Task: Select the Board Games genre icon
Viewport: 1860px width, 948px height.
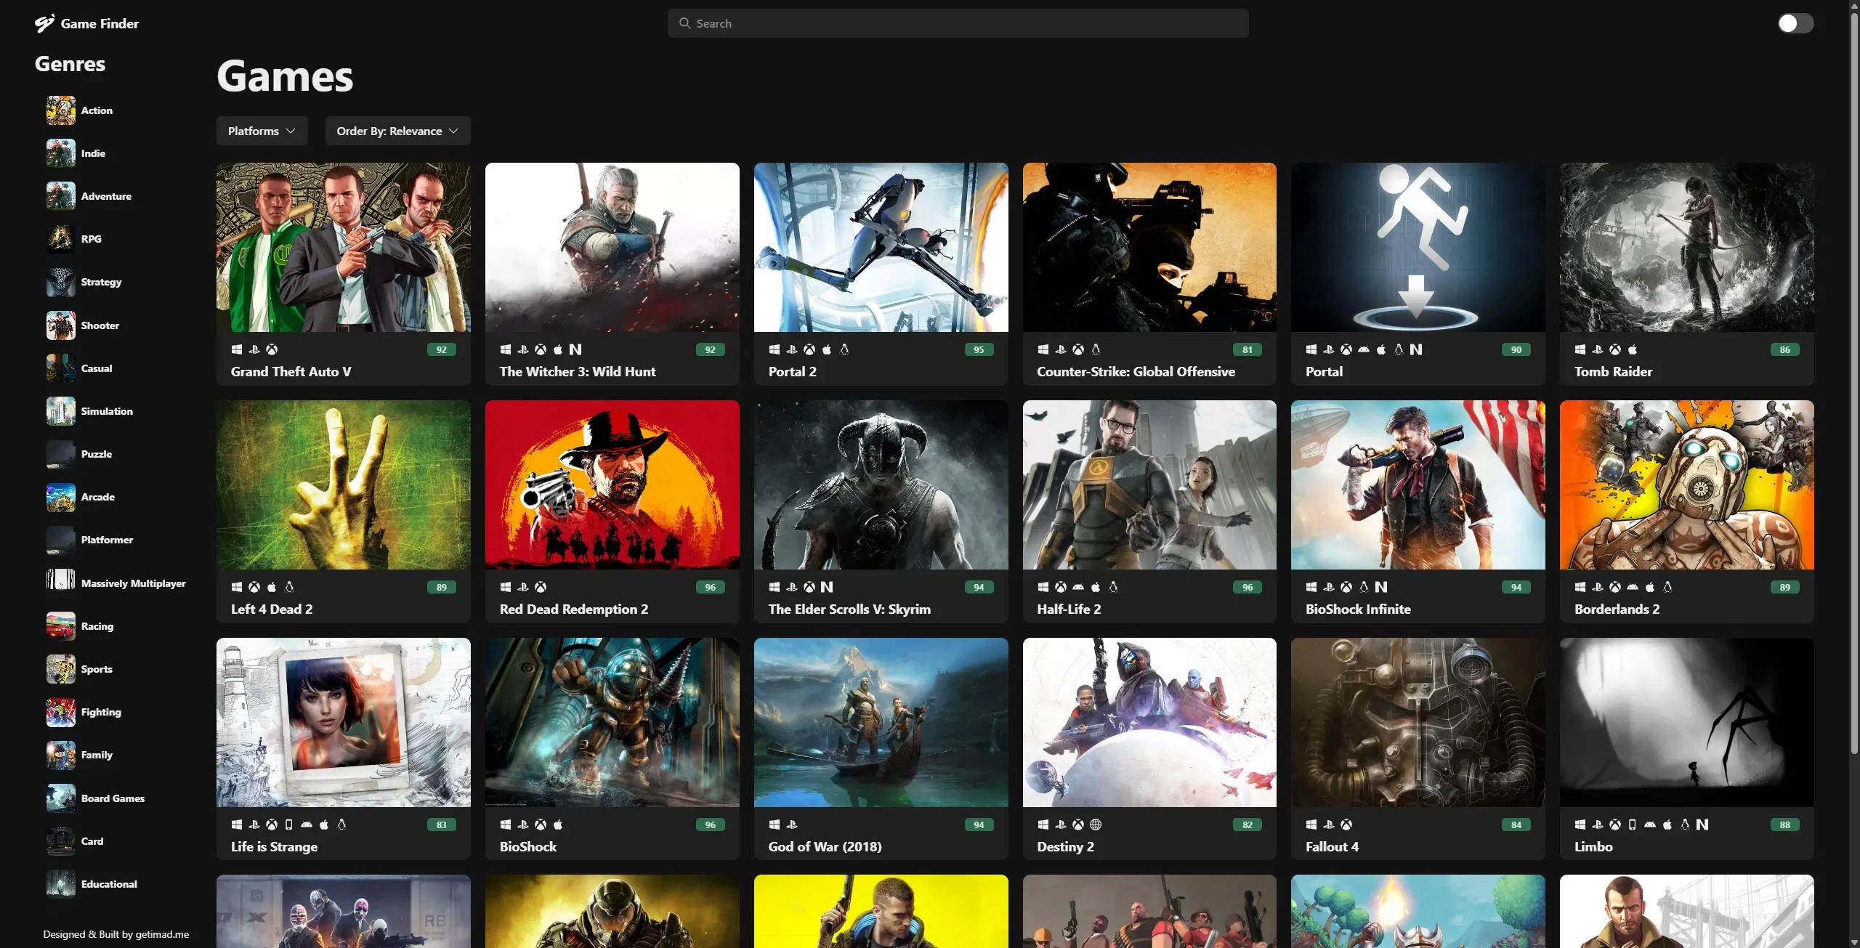Action: click(x=60, y=798)
